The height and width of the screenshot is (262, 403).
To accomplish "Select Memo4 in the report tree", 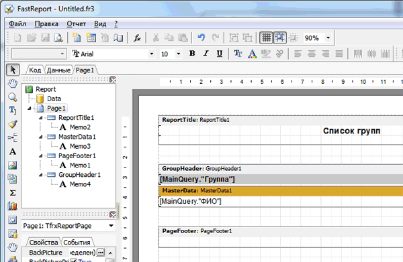I will tap(80, 184).
